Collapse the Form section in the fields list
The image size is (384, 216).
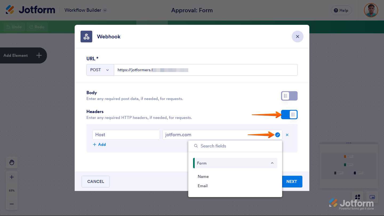click(x=272, y=163)
